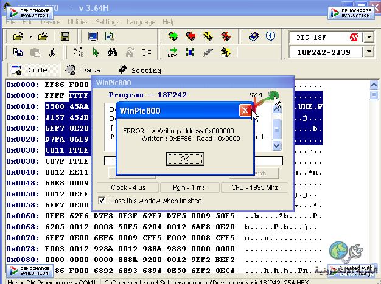Select hex value 6205 at 0x0068

point(55,227)
